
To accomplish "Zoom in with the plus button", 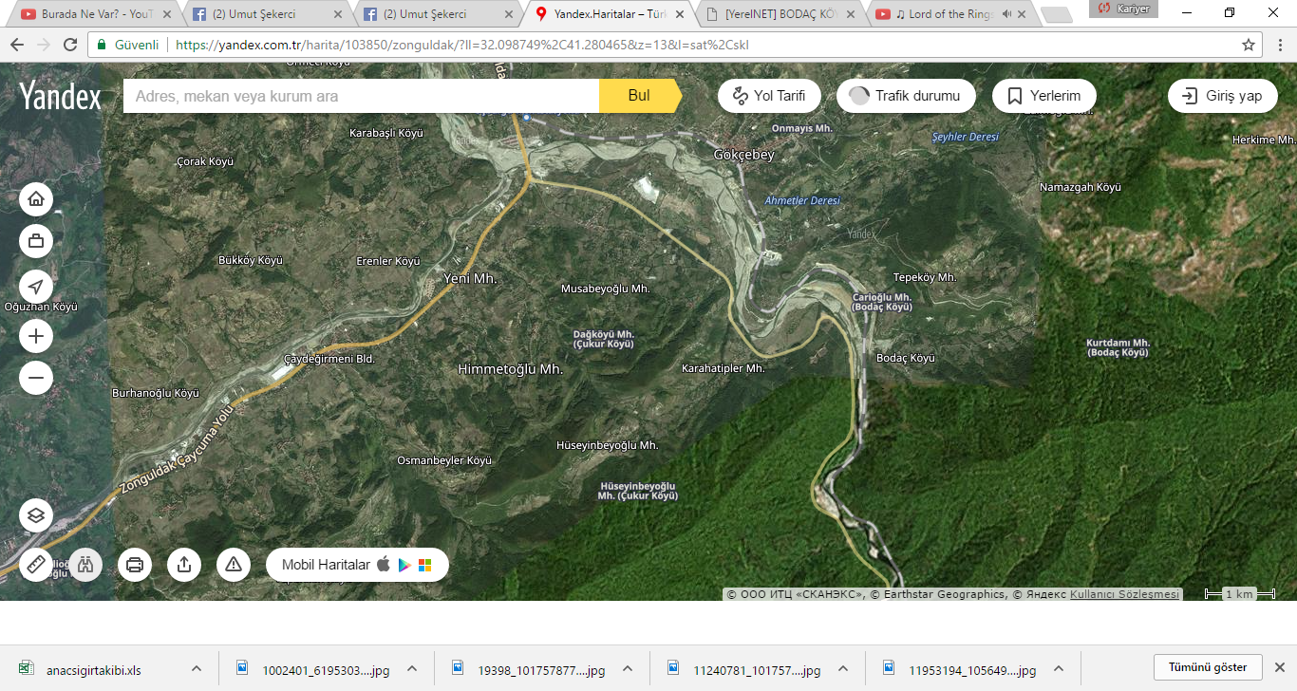I will tap(36, 336).
